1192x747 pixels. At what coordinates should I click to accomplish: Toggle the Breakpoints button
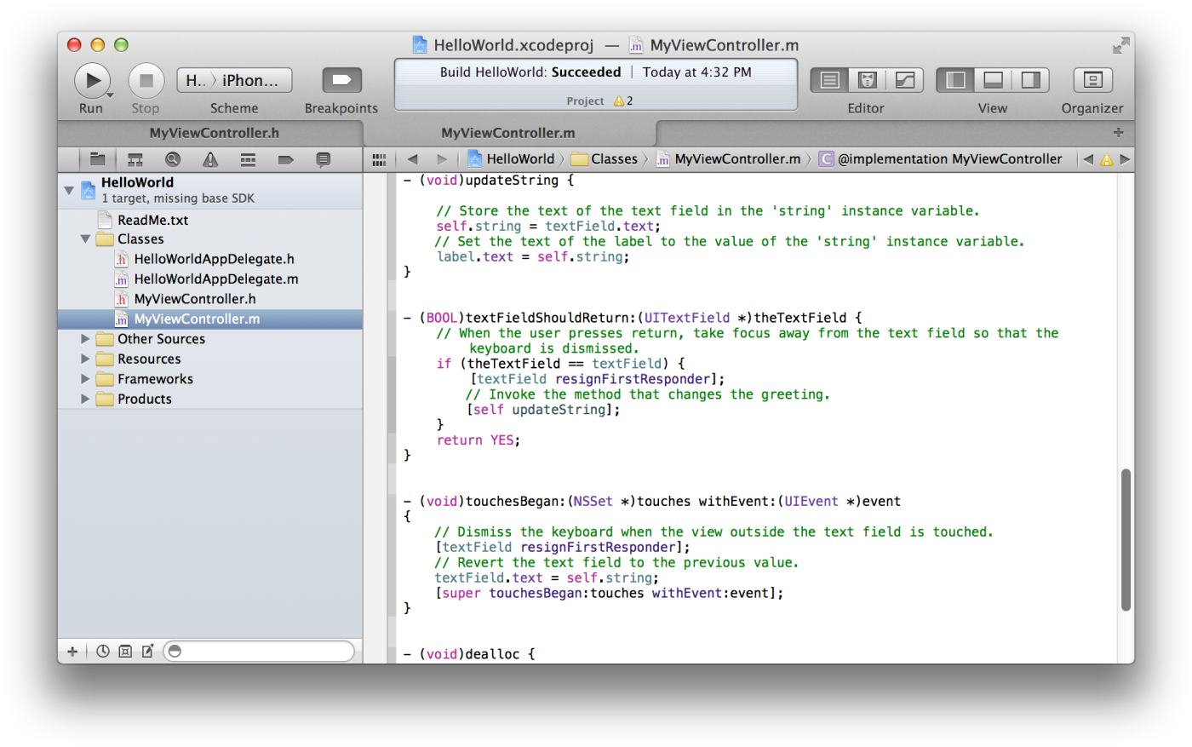341,80
